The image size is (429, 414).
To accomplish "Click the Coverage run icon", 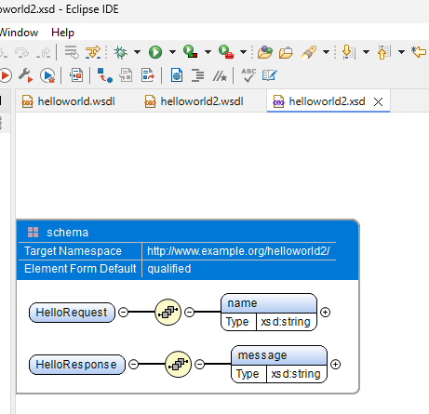I will coord(190,51).
